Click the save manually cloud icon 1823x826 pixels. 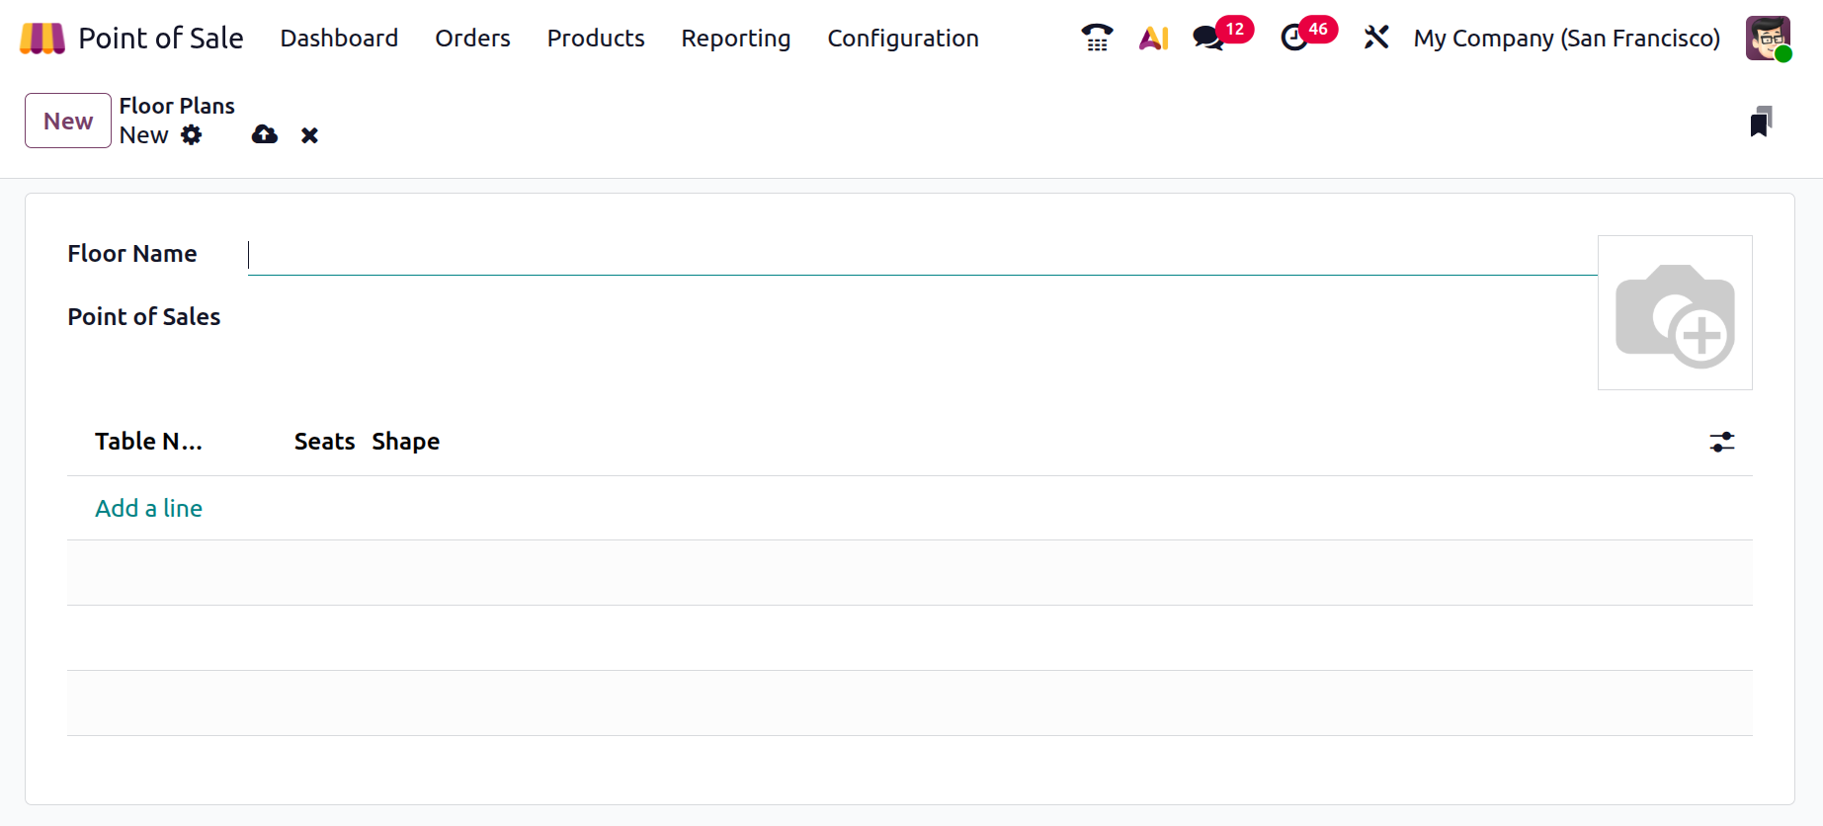coord(265,135)
